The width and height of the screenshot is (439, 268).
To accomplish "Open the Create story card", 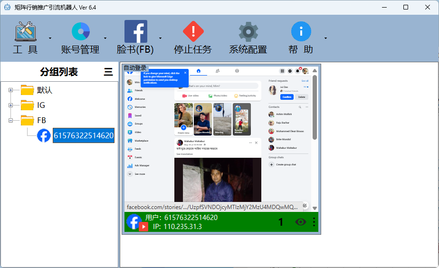I will 183,119.
